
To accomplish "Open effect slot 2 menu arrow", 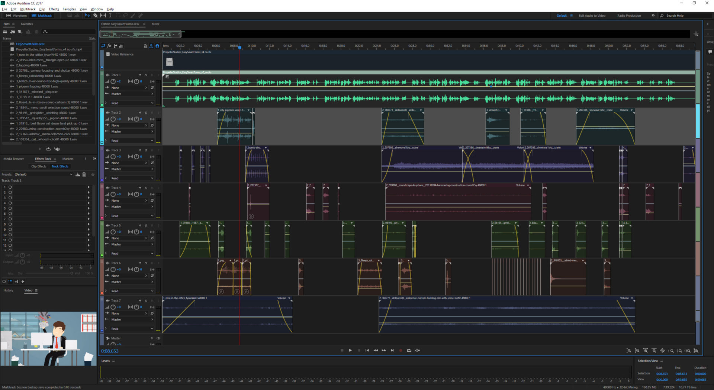I will pos(89,192).
